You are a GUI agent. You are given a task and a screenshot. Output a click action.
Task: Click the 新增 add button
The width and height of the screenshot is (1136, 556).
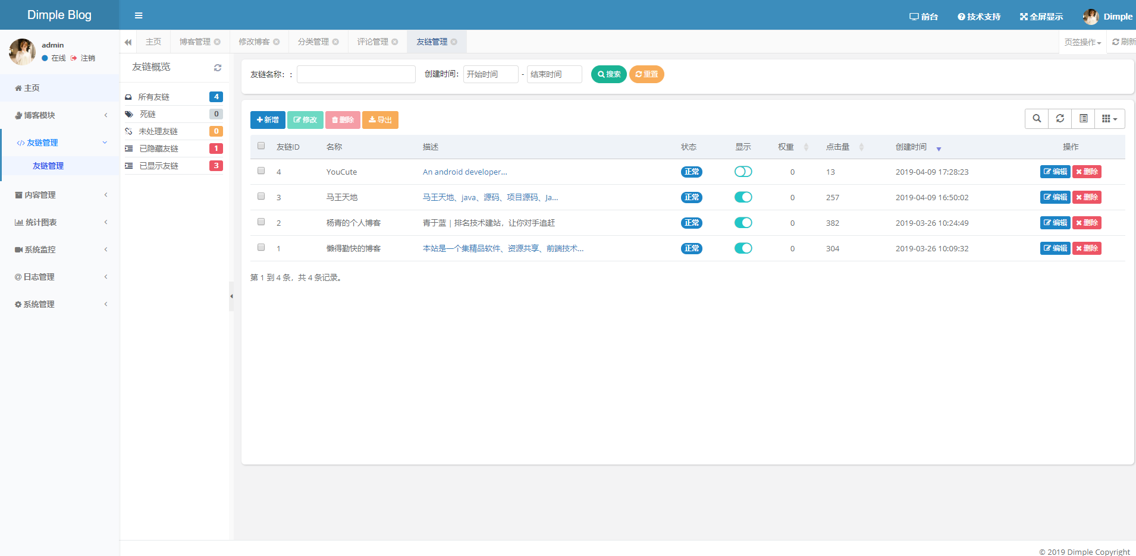(x=268, y=120)
